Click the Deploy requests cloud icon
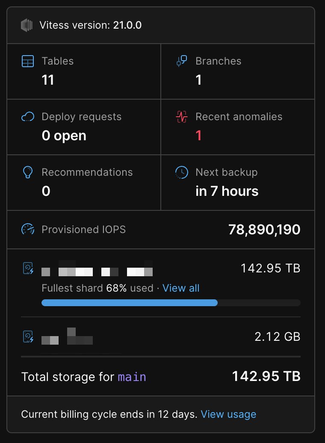 (x=28, y=117)
